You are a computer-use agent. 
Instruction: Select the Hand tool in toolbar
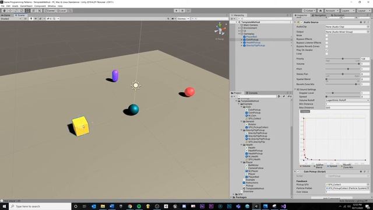click(x=4, y=10)
